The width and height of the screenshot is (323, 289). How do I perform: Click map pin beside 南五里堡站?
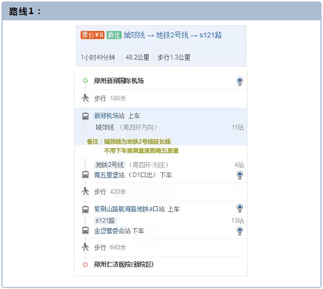tap(240, 175)
